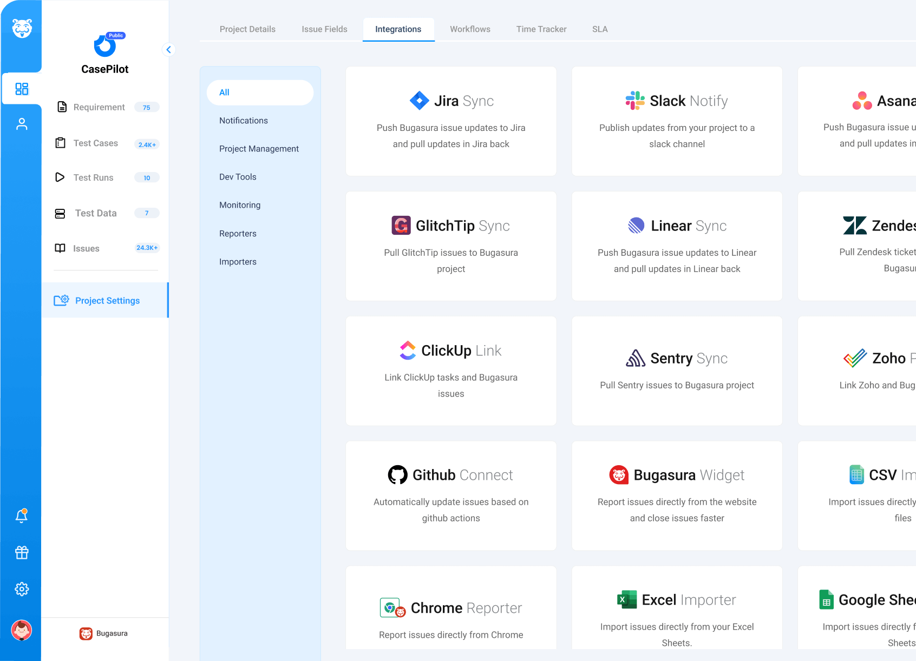
Task: Open the dashboard grid icon in sidebar
Action: point(22,89)
